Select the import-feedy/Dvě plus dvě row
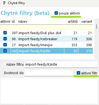99x105 pixels. 46,33
